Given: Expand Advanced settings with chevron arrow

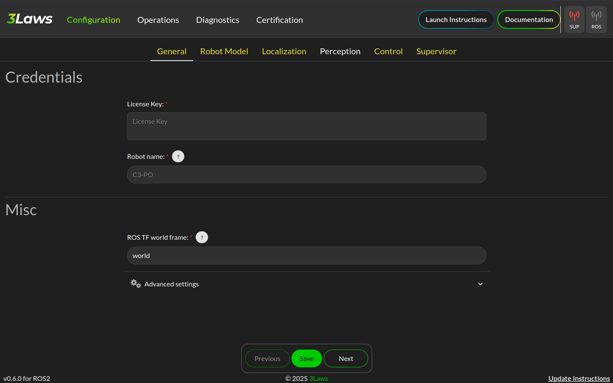Looking at the screenshot, I should 480,284.
